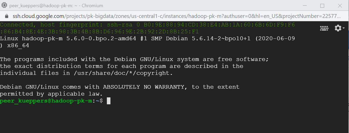The height and width of the screenshot is (133, 349).
Task: Focus the ssh.cloud.google.com address field
Action: coord(177,16)
